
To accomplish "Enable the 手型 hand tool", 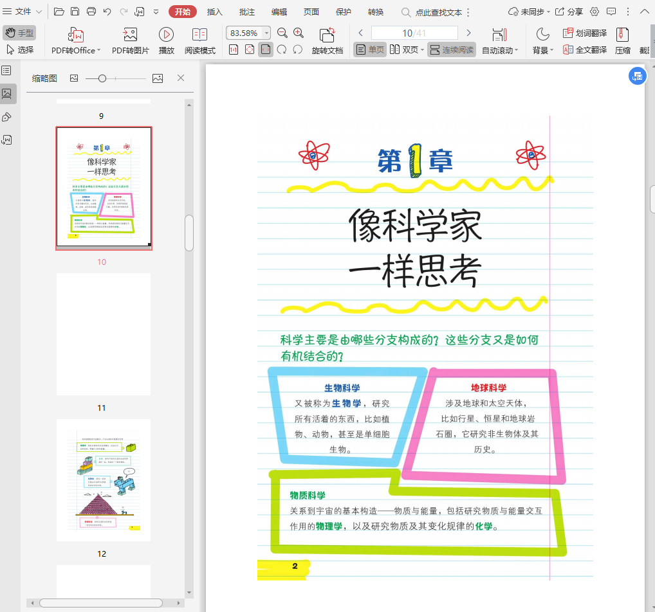I will [x=19, y=33].
